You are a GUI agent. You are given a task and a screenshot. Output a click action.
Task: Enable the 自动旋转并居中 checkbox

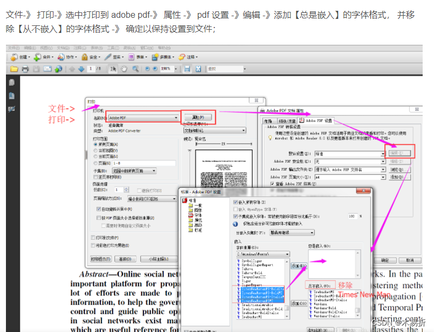tap(98, 209)
